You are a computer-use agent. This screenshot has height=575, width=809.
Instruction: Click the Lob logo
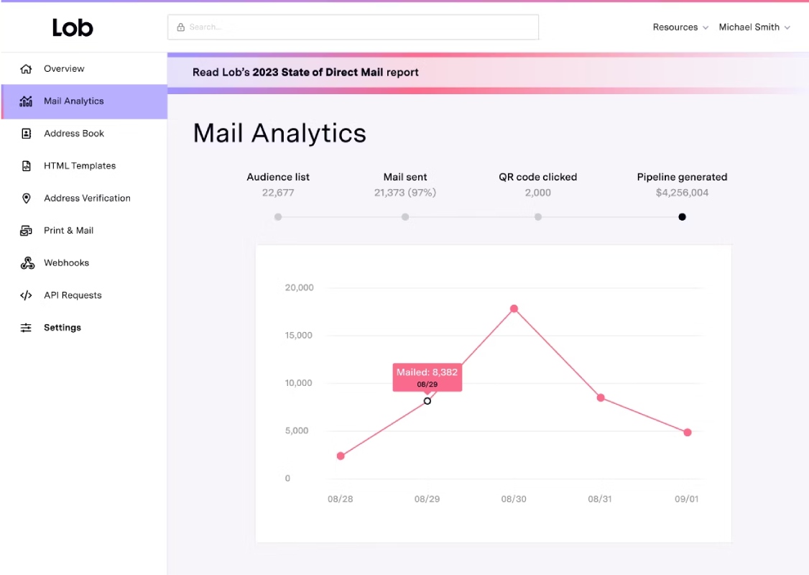(73, 27)
